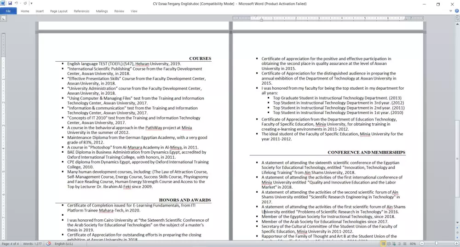
Task: Click the vertical scrollbar thumb
Action: (x=457, y=159)
